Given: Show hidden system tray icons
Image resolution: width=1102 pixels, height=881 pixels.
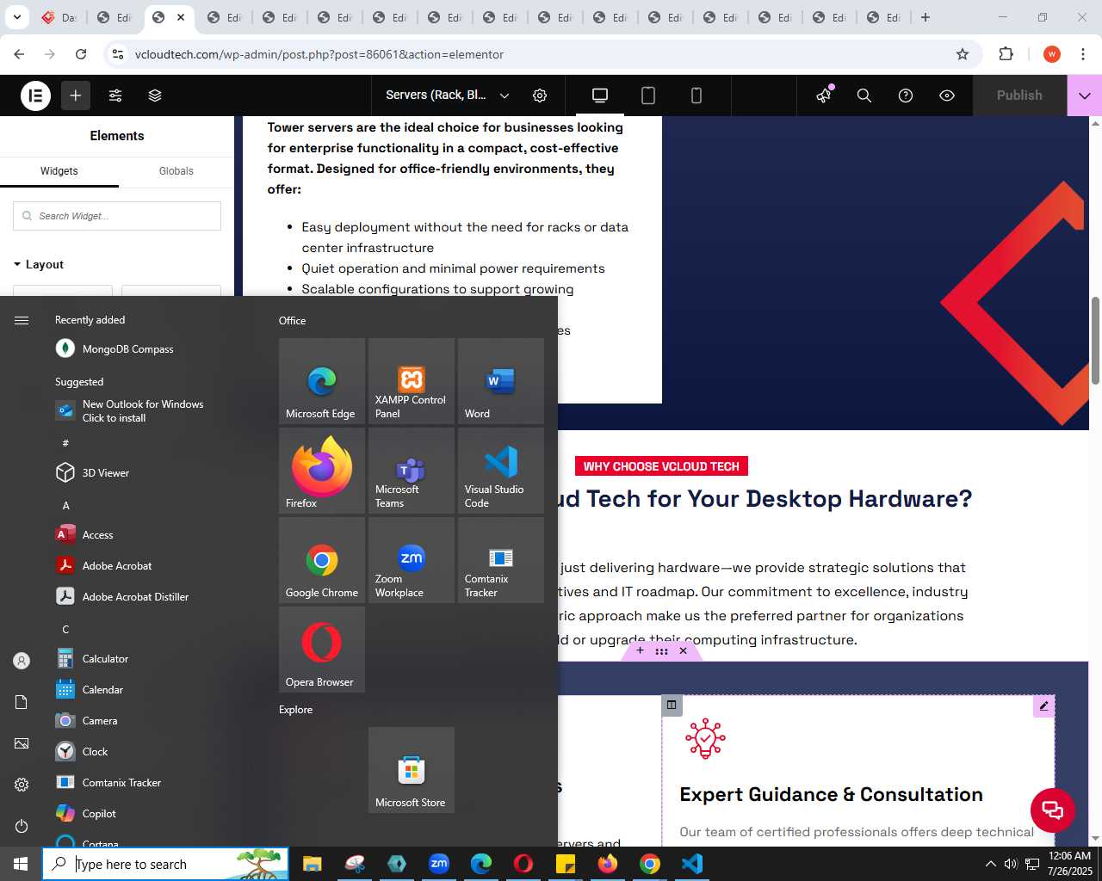Looking at the screenshot, I should pyautogui.click(x=990, y=864).
